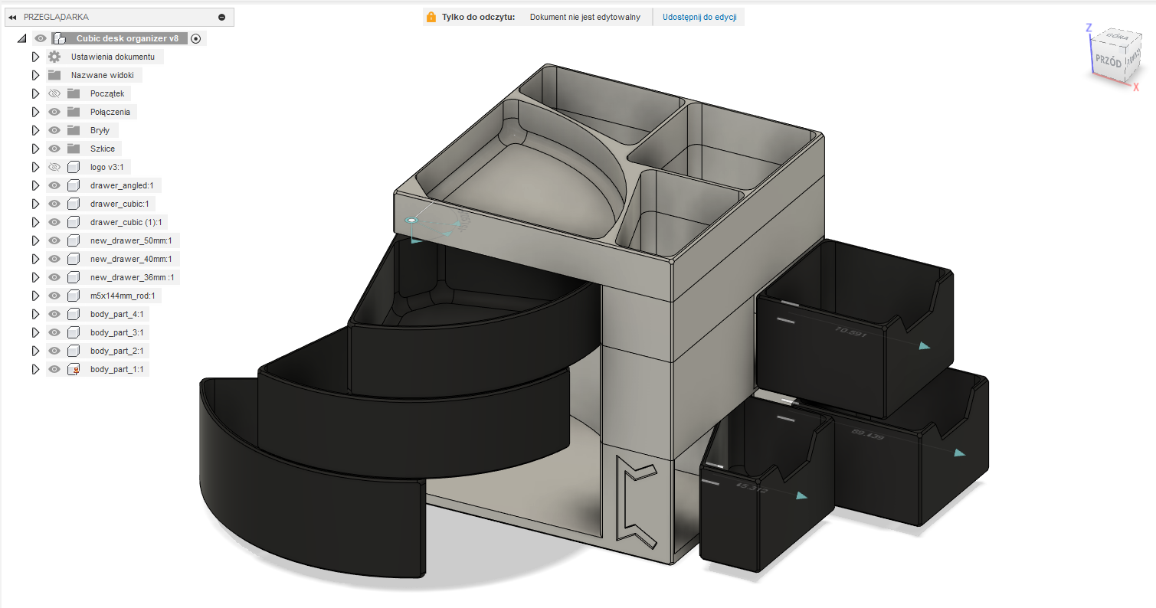Select drawer_cubic (1):1 in the browser
Screen dimensions: 1156x608
pos(126,222)
